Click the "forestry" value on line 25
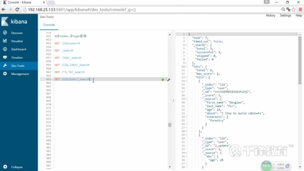 217,120
